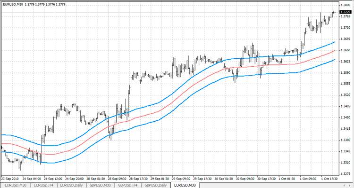Open the GBPUSD,Daily chart tab
The height and width of the screenshot is (188, 354).
156,185
